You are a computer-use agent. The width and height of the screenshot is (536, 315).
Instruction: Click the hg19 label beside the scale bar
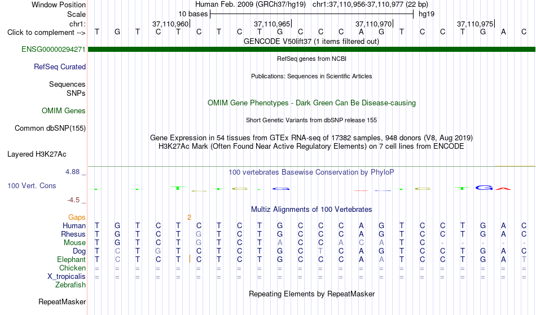(x=427, y=14)
